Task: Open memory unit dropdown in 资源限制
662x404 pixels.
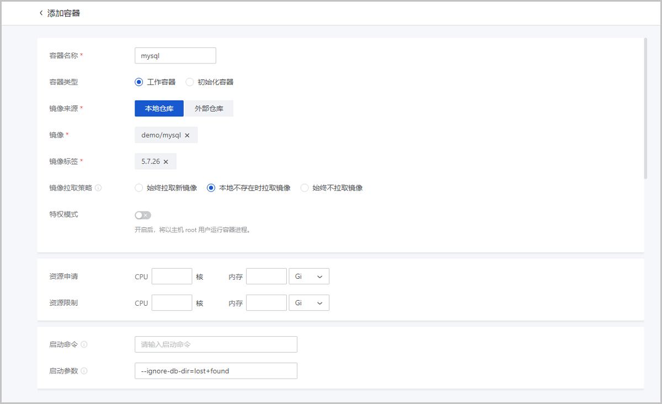Action: (x=308, y=303)
